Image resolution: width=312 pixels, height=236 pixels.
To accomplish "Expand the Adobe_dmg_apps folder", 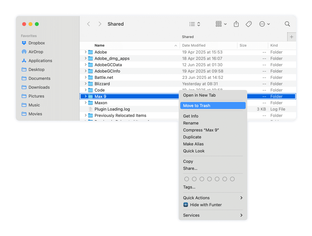I will (x=86, y=58).
